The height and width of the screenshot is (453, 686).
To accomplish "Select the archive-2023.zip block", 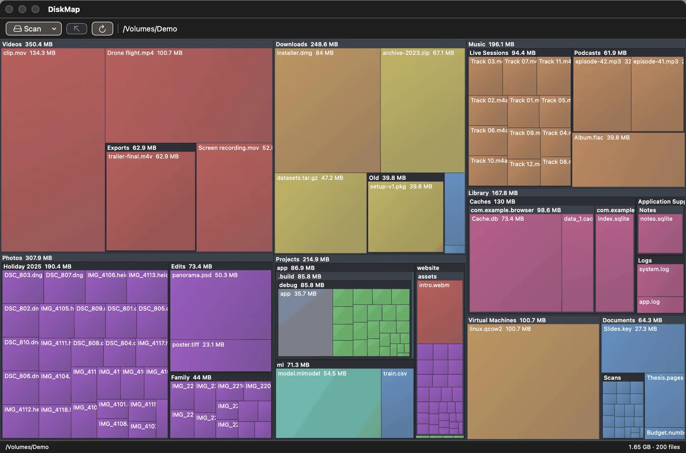I will pos(423,110).
